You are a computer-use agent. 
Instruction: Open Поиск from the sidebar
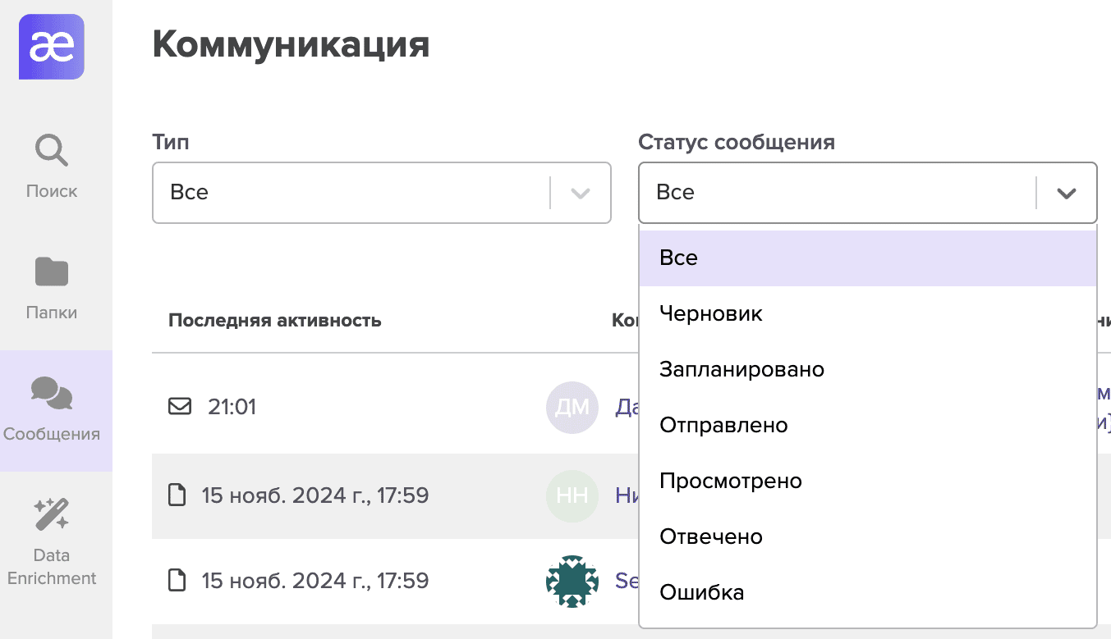(x=52, y=167)
